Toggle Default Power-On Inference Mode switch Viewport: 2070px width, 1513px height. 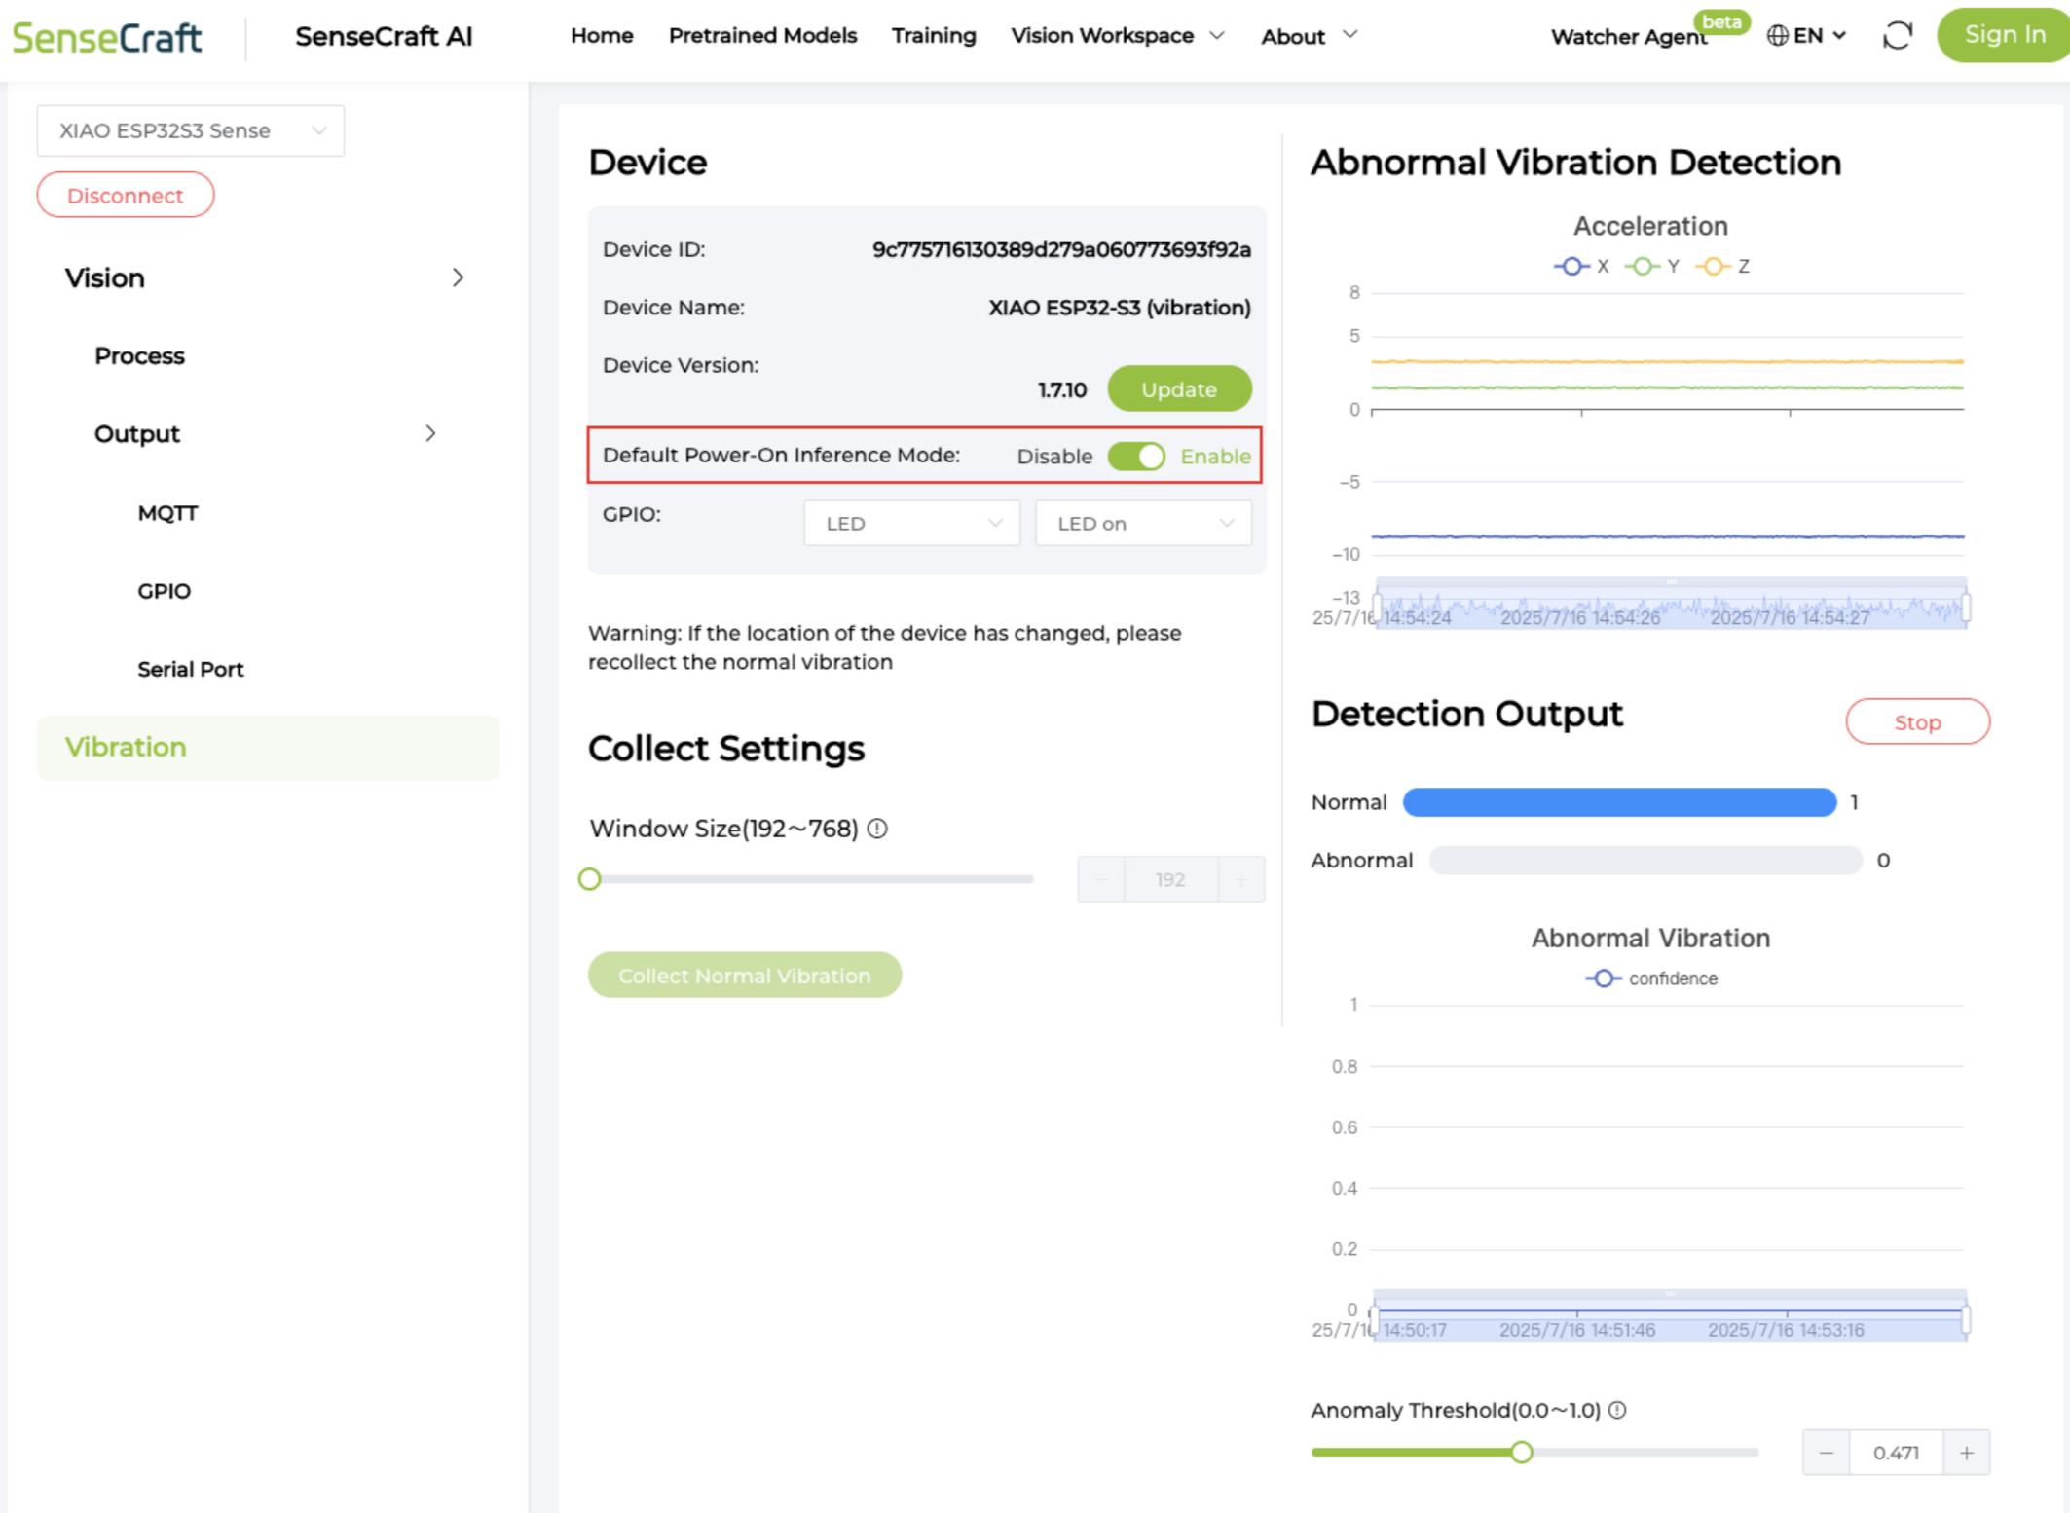pyautogui.click(x=1136, y=457)
